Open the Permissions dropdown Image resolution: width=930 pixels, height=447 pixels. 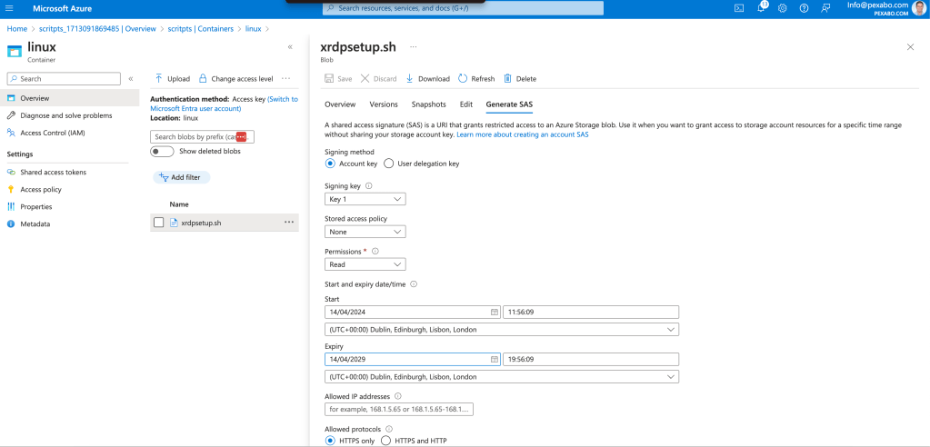coord(365,264)
